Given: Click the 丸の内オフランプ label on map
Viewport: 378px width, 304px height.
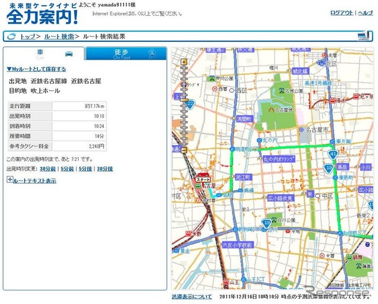Looking at the screenshot, I should tap(279, 159).
